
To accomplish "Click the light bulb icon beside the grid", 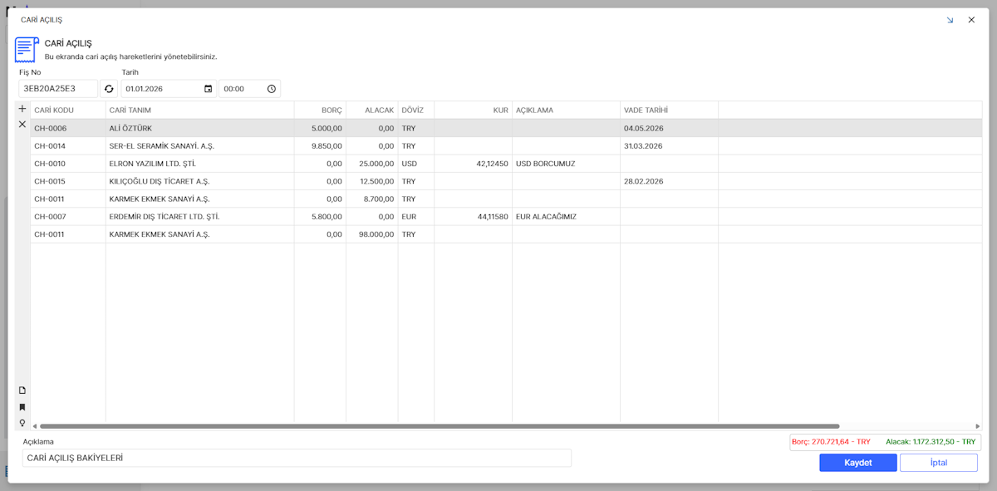I will coord(22,423).
